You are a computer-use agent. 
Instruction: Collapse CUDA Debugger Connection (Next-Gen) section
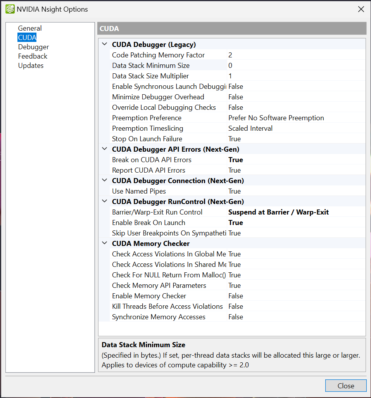click(105, 180)
